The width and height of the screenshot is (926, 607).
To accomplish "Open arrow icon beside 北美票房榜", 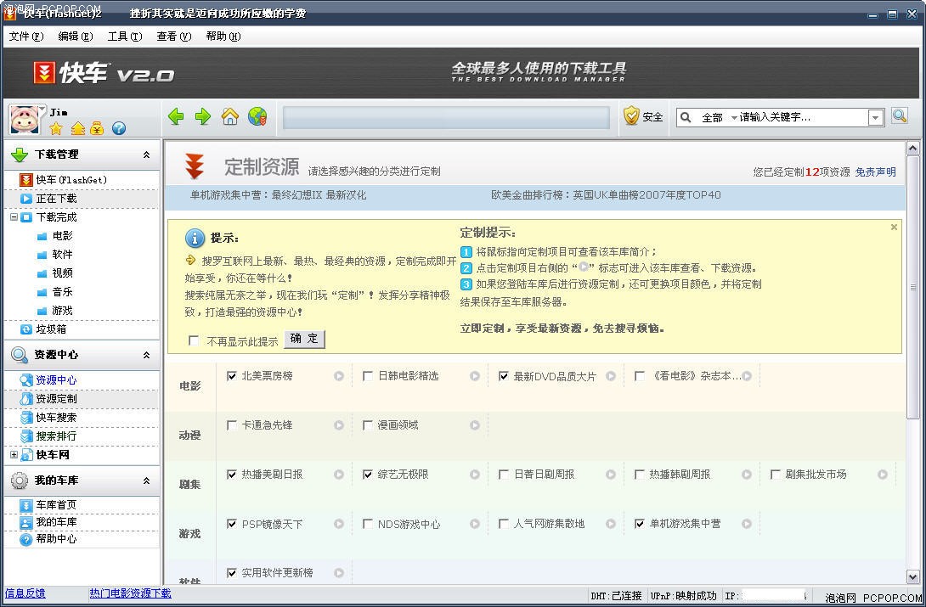I will [339, 376].
